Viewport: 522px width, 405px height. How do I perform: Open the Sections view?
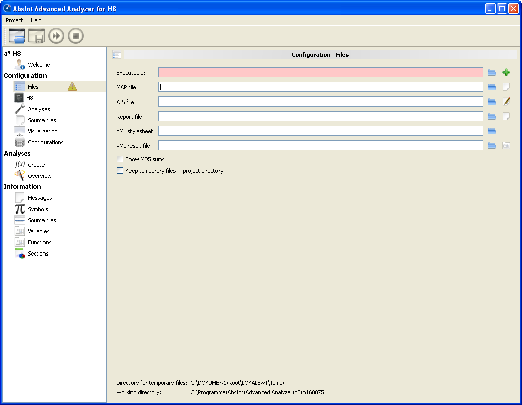(x=38, y=254)
